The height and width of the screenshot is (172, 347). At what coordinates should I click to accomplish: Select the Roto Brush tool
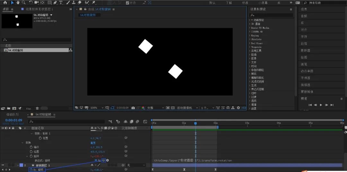tap(87, 3)
